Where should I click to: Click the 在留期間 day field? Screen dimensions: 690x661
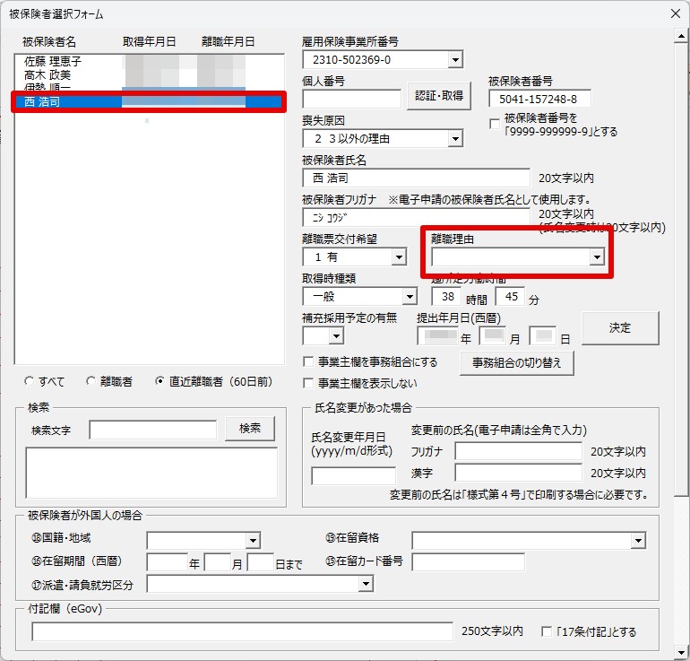[261, 562]
